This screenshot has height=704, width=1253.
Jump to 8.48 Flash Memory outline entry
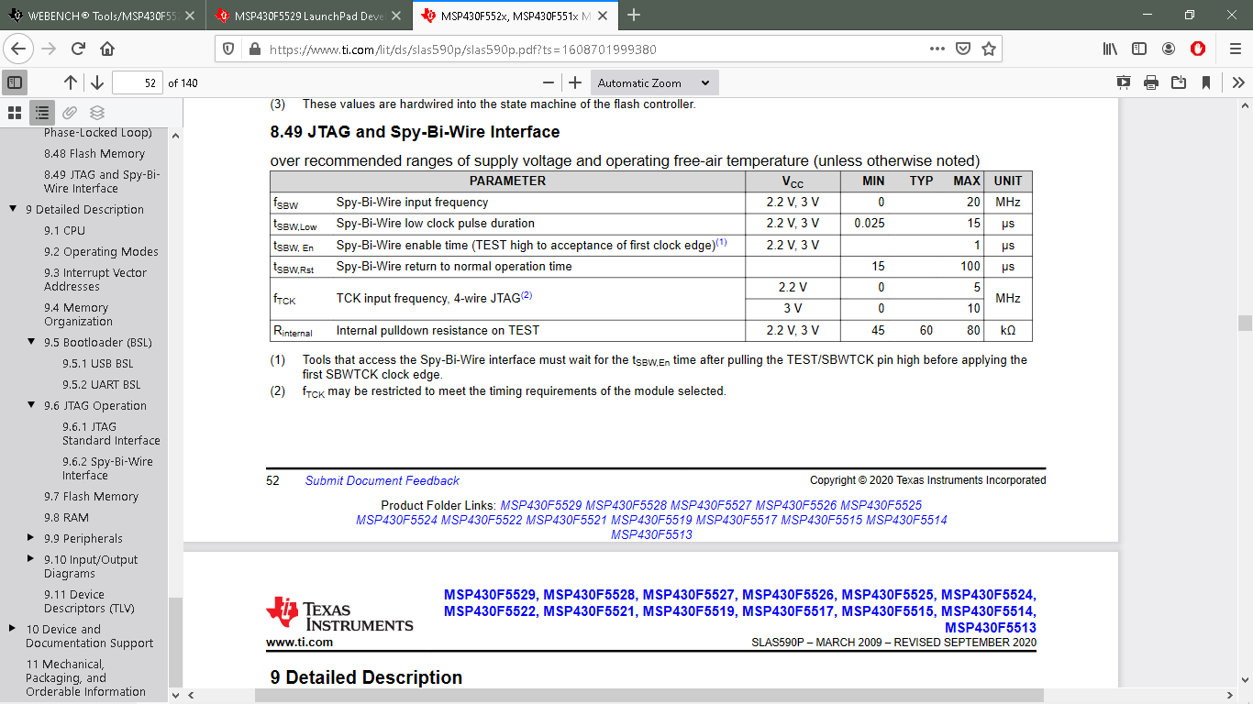point(94,154)
